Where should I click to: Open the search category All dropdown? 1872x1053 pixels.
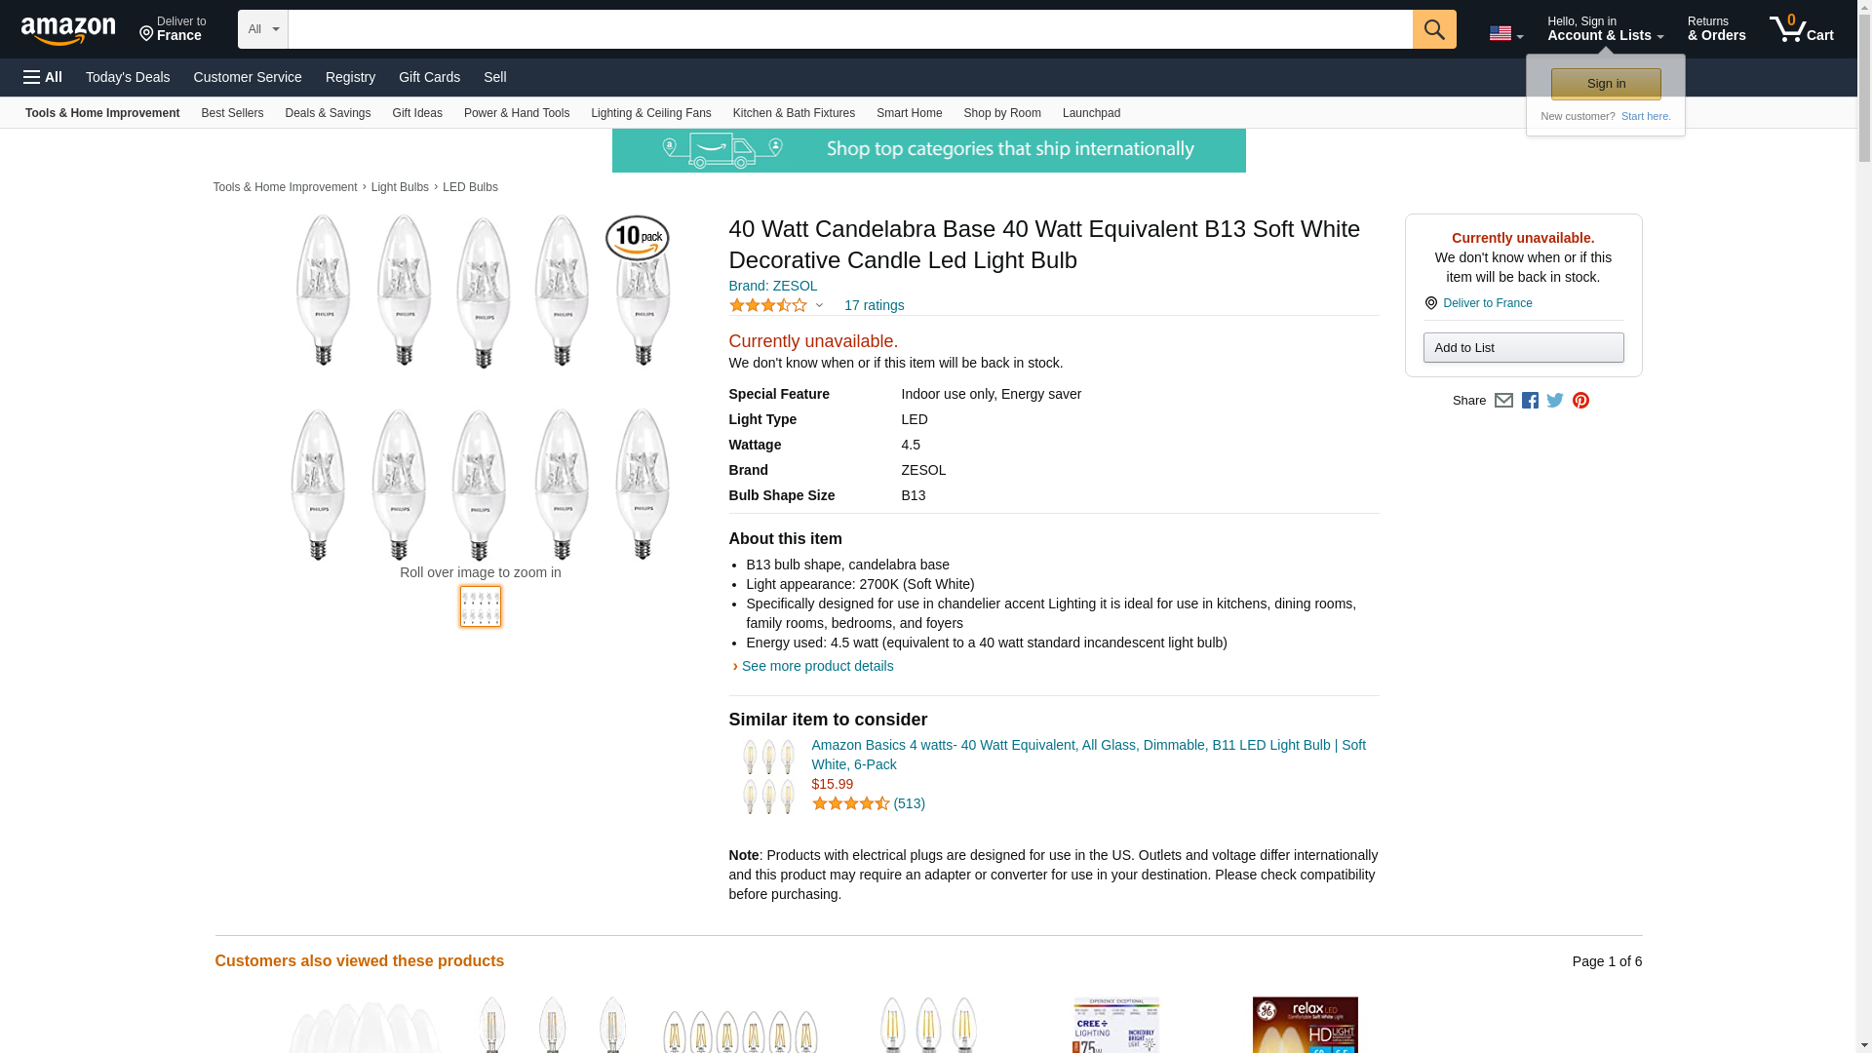click(262, 29)
